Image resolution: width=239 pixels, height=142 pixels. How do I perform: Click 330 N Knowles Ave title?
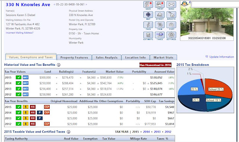(x=28, y=4)
